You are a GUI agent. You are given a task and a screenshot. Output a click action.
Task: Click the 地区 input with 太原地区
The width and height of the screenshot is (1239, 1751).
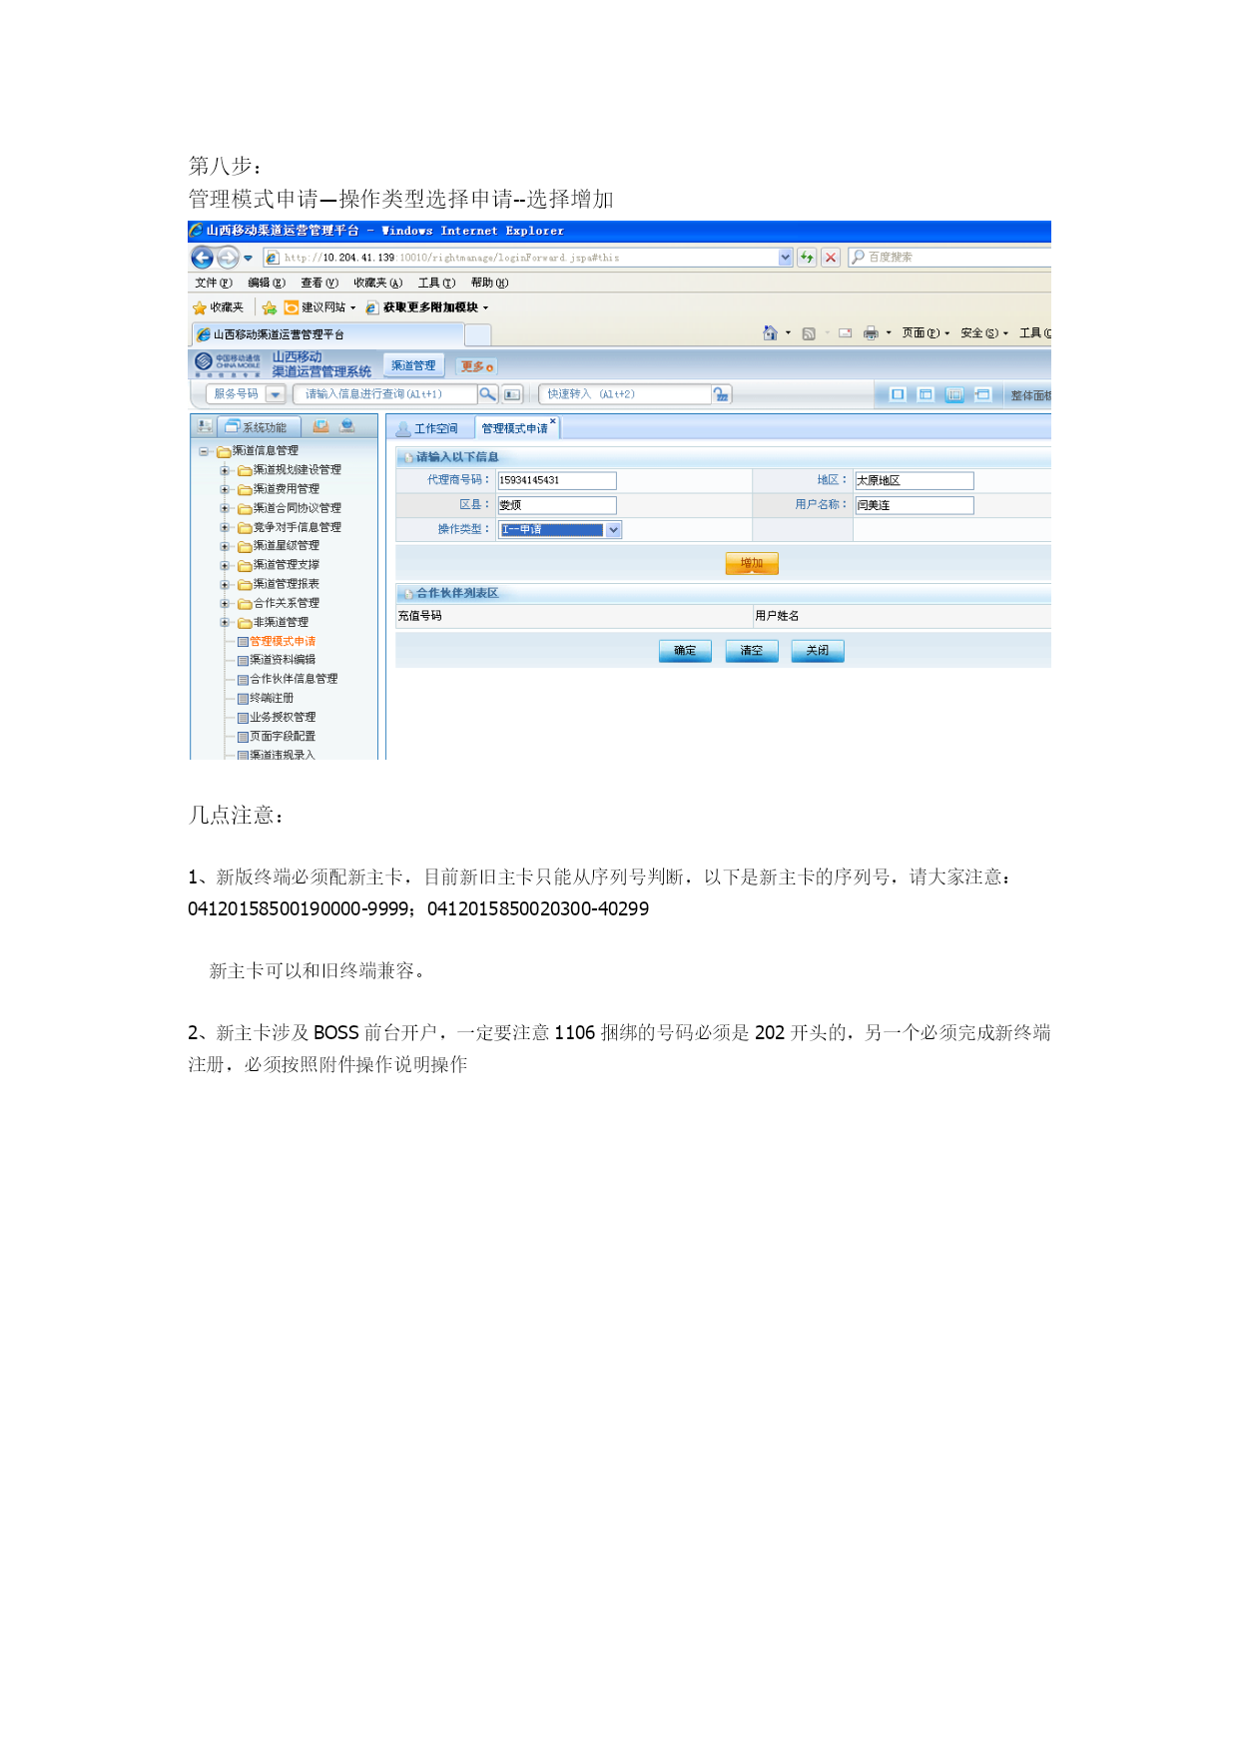click(914, 481)
